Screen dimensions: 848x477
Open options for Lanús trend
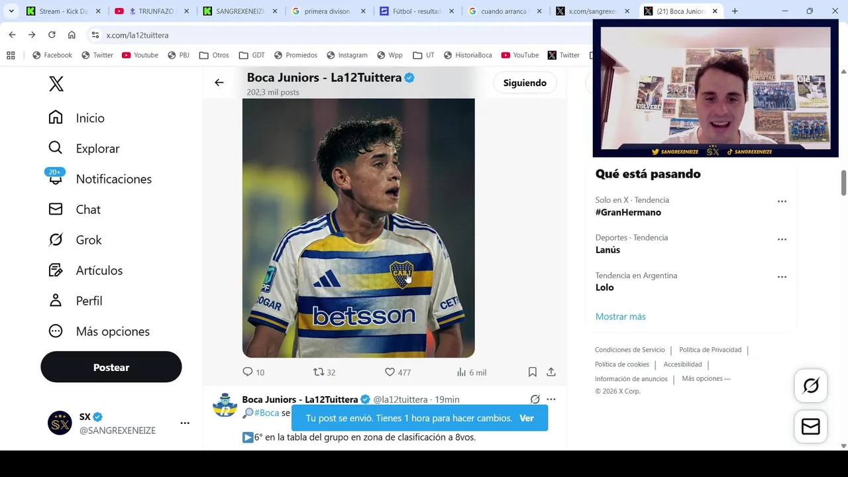782,239
